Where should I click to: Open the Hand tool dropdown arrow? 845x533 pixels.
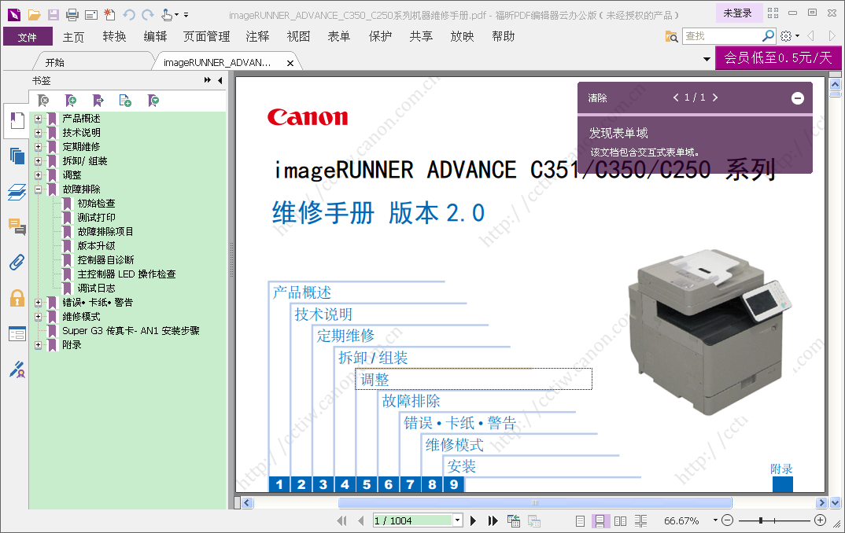(x=177, y=14)
